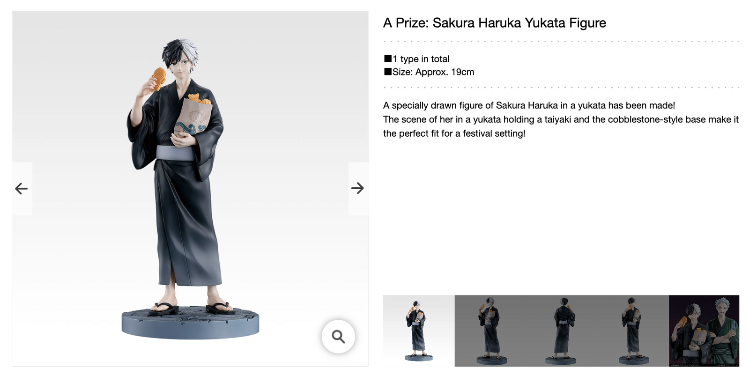Click the main Sakura Haruka figure image
This screenshot has width=749, height=376.
[190, 188]
